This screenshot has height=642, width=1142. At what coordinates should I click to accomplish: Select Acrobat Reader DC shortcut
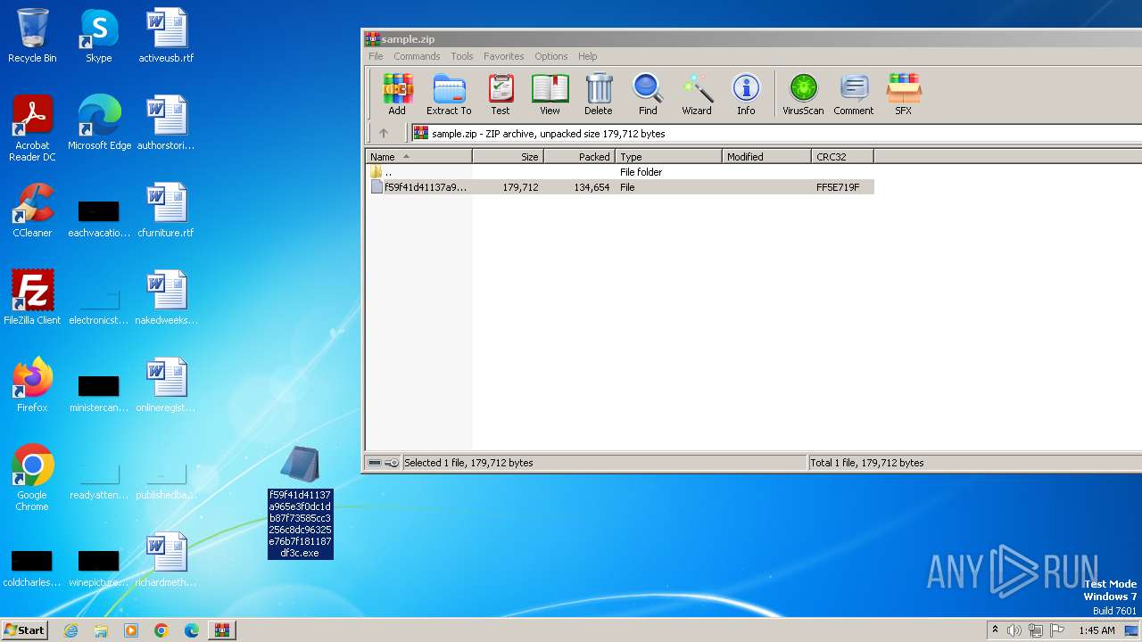(x=32, y=128)
